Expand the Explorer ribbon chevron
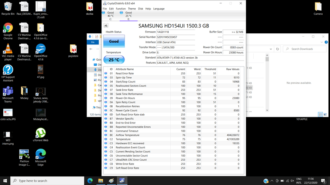 tap(322, 42)
